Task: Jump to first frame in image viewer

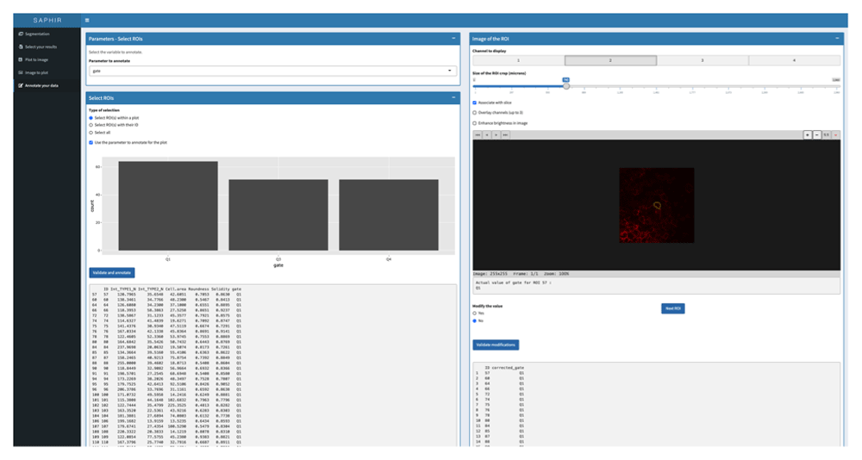Action: pyautogui.click(x=478, y=135)
